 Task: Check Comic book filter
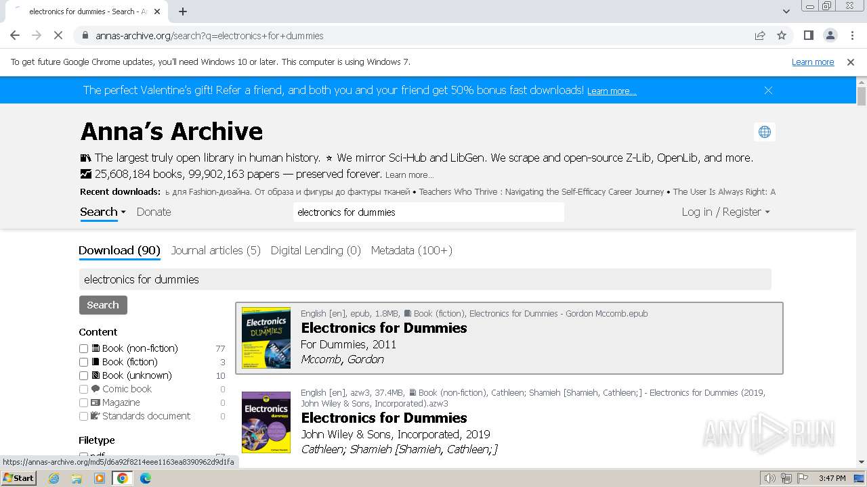[84, 389]
